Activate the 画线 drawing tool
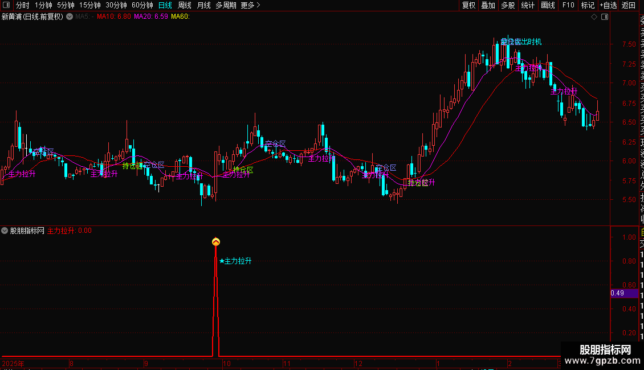 [548, 5]
